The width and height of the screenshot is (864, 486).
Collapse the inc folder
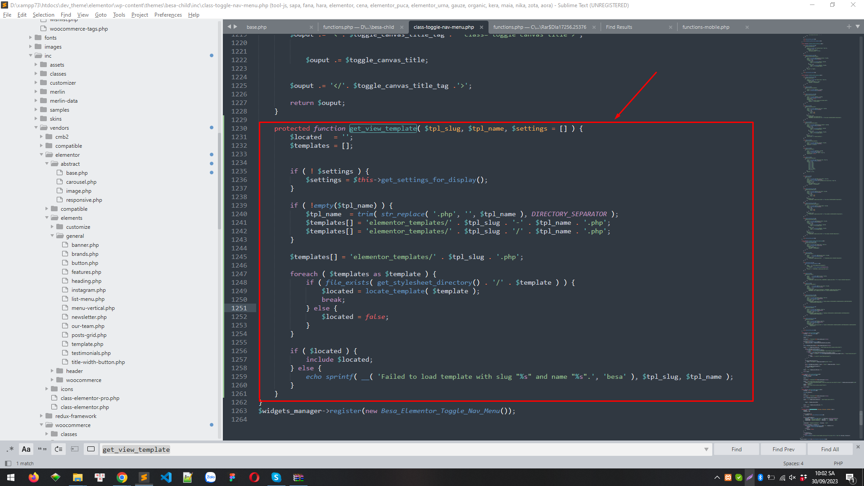(31, 56)
